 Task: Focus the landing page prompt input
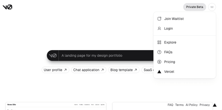coord(106,55)
